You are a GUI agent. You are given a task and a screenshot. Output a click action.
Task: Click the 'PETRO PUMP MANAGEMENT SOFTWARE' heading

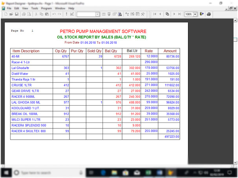click(103, 31)
